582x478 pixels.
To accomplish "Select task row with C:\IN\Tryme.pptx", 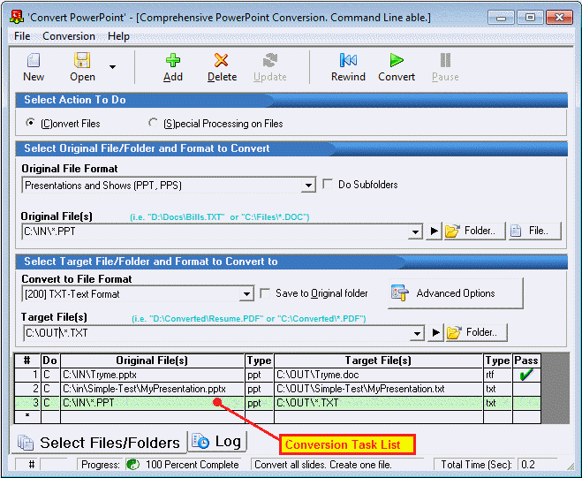I will (x=150, y=375).
